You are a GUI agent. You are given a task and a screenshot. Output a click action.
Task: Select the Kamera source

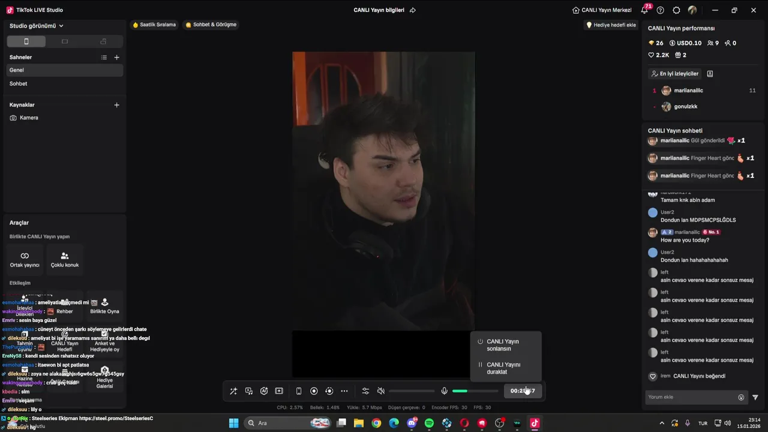coord(65,118)
